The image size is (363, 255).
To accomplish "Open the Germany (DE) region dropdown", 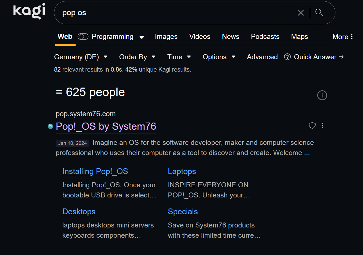I will click(81, 57).
